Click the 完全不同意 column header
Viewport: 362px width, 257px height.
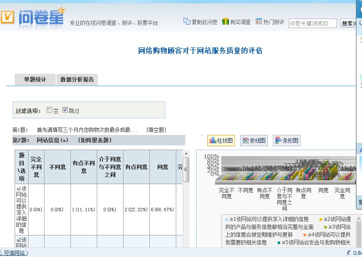[x=36, y=167]
